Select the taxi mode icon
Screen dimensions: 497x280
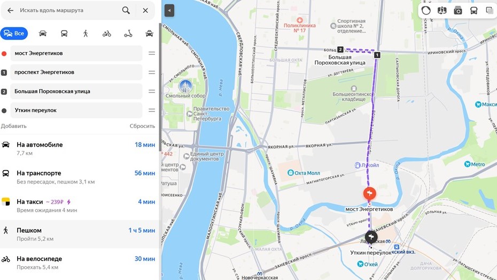click(149, 34)
